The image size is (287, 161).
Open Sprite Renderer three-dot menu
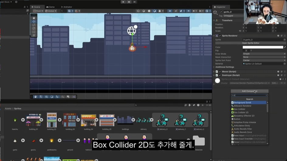(285, 36)
